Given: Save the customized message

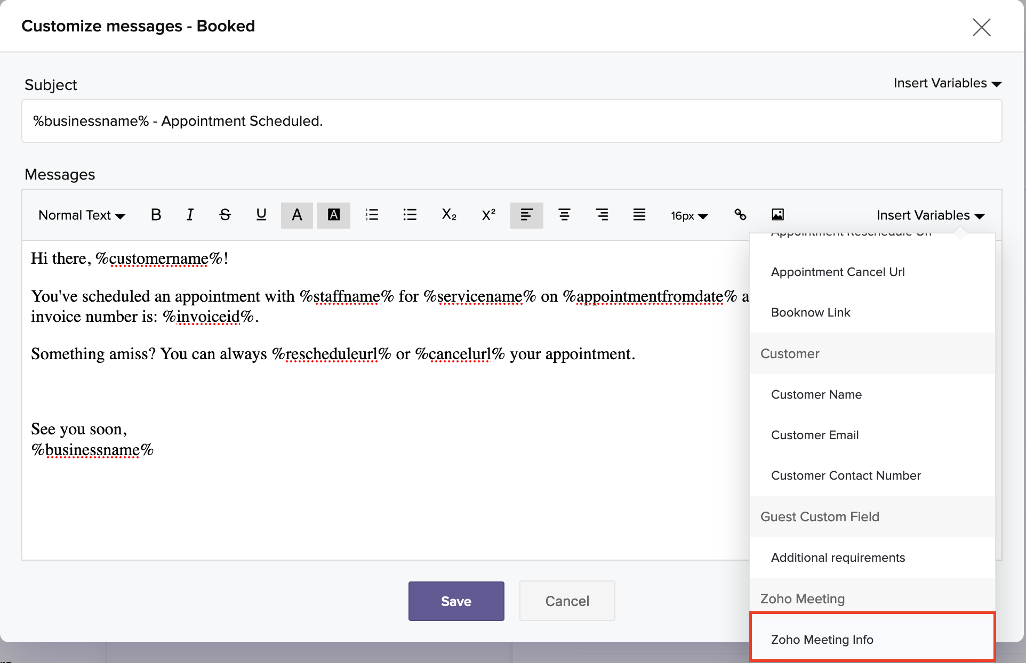Looking at the screenshot, I should coord(456,601).
